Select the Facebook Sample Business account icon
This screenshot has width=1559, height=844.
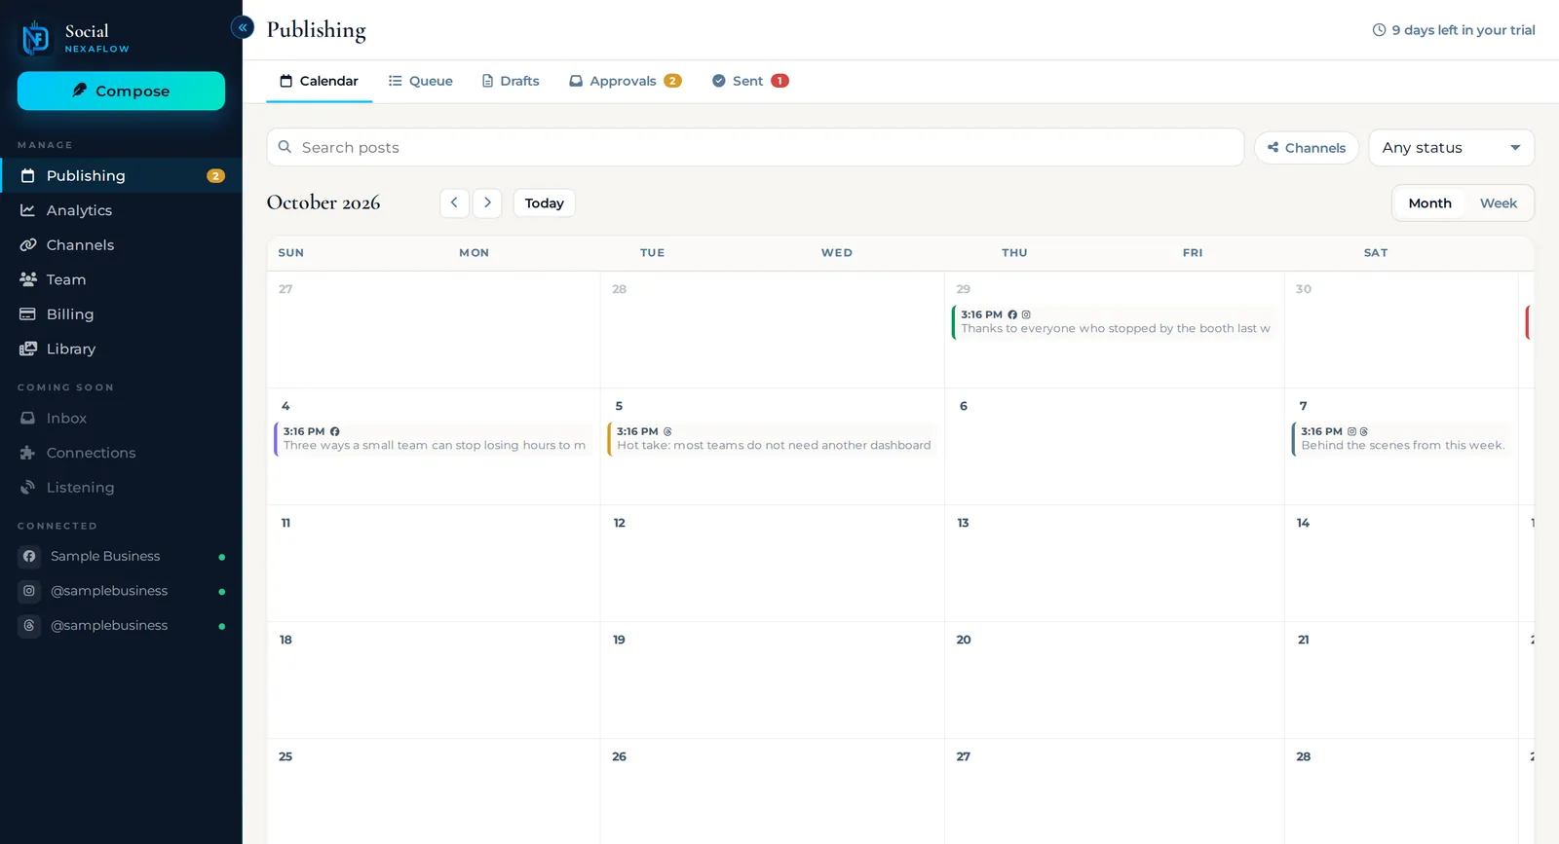[x=29, y=557]
